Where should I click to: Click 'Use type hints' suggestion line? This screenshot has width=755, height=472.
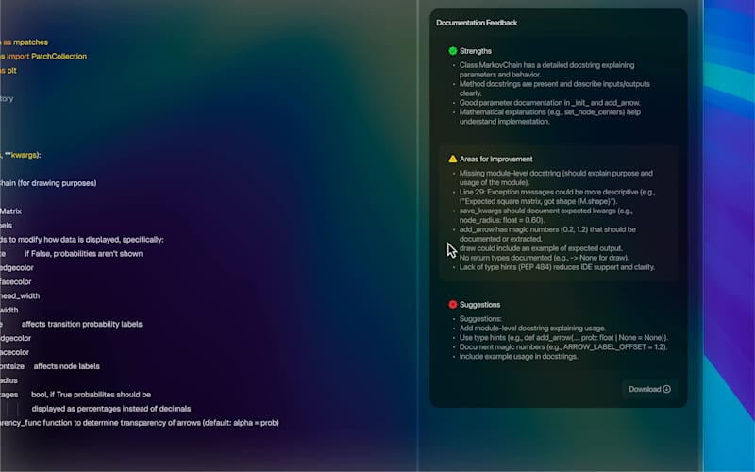click(563, 338)
